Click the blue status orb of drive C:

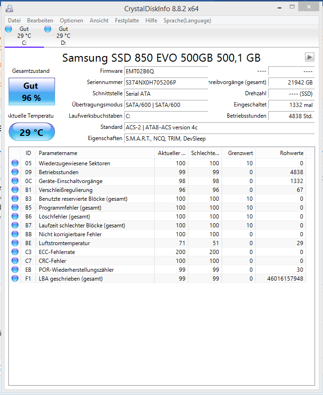[8, 29]
